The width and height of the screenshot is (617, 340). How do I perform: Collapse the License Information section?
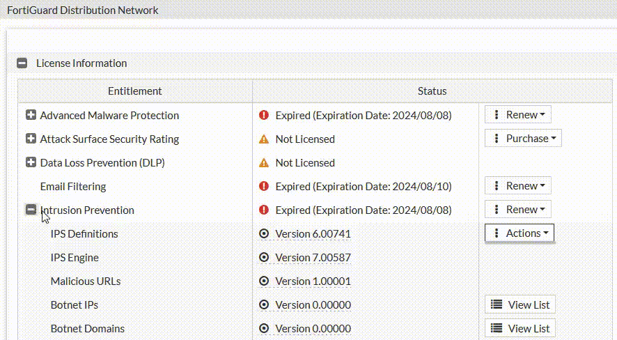(x=22, y=63)
